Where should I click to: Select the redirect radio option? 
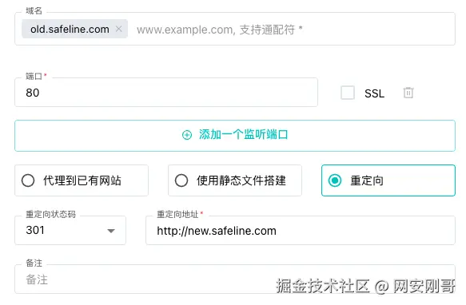(x=388, y=180)
